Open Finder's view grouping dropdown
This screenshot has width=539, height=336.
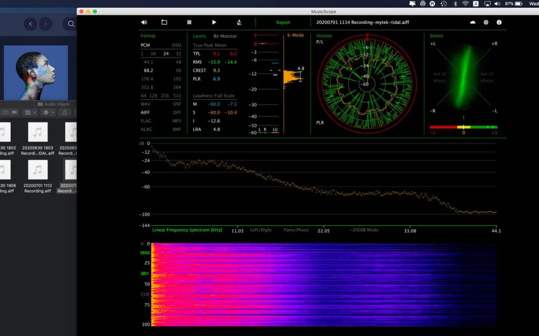(30, 112)
